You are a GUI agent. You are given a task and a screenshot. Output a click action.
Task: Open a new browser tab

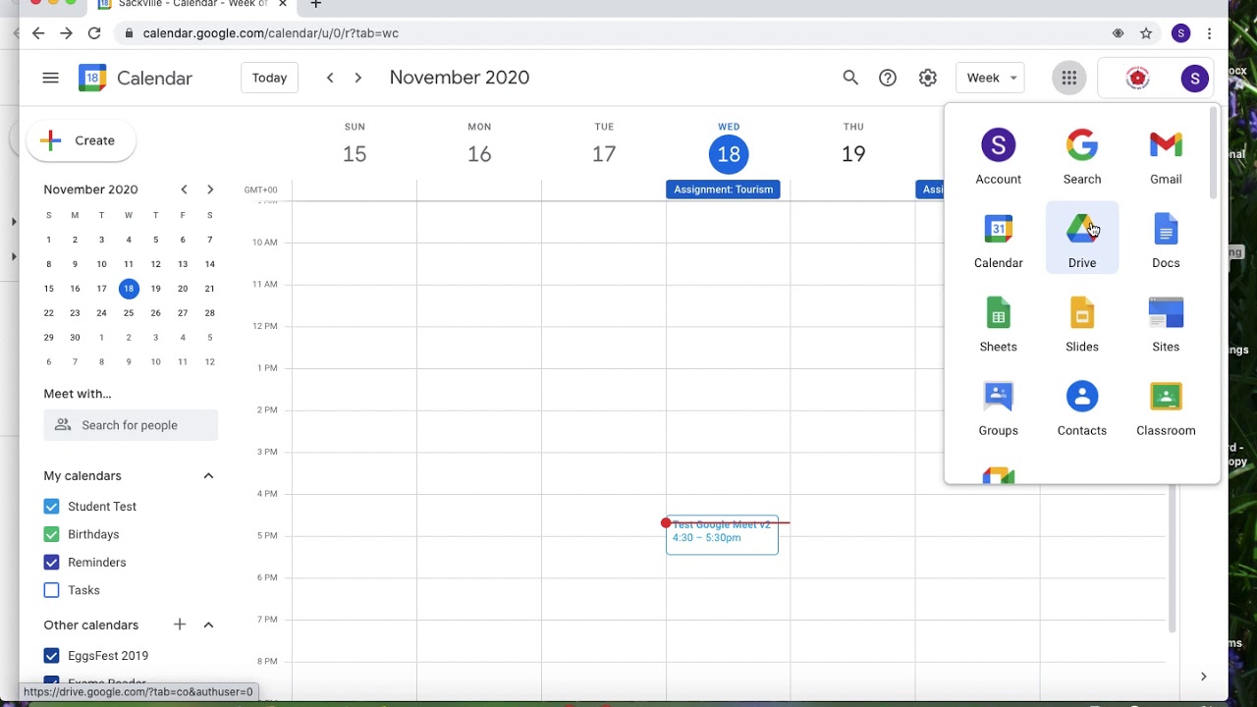(315, 5)
